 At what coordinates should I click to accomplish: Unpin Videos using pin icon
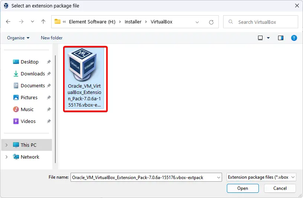49,121
